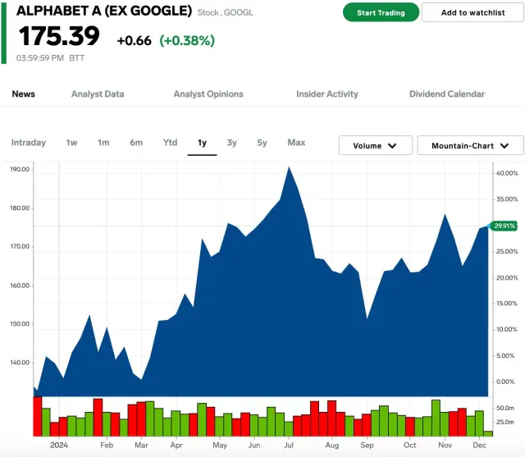Switch chart to 1w range
Screen dimensions: 525x457
(72, 143)
